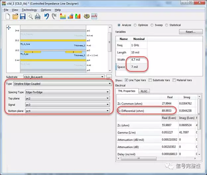This screenshot has width=207, height=175.
Task: Click the results table vertical scrollbar thumb
Action: (199, 114)
